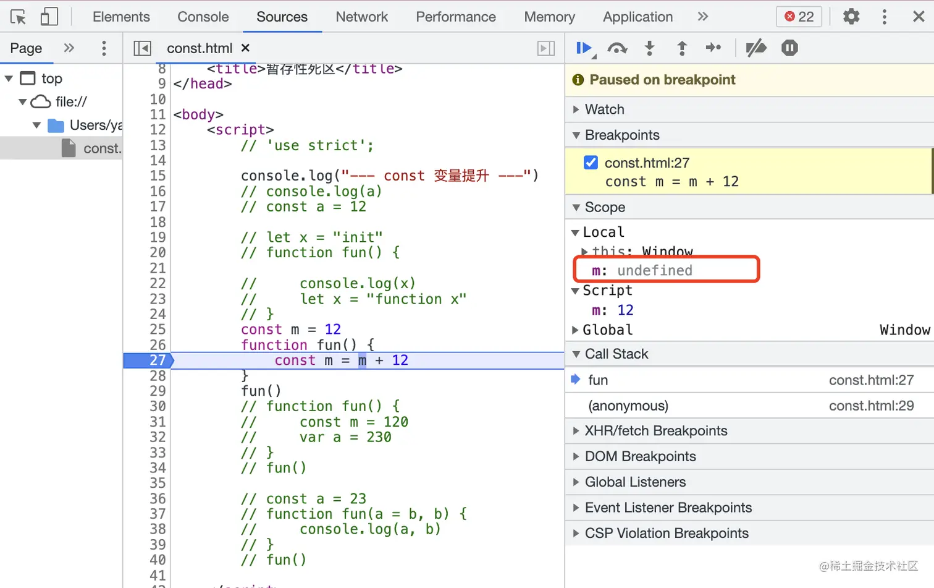Collapse the top frame tree node

pos(9,79)
